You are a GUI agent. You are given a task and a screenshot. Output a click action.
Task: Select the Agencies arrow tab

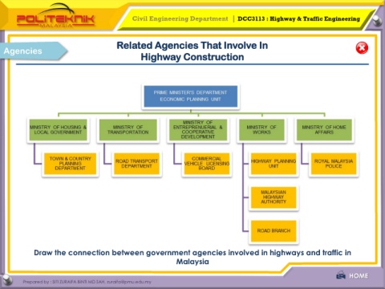pos(34,51)
